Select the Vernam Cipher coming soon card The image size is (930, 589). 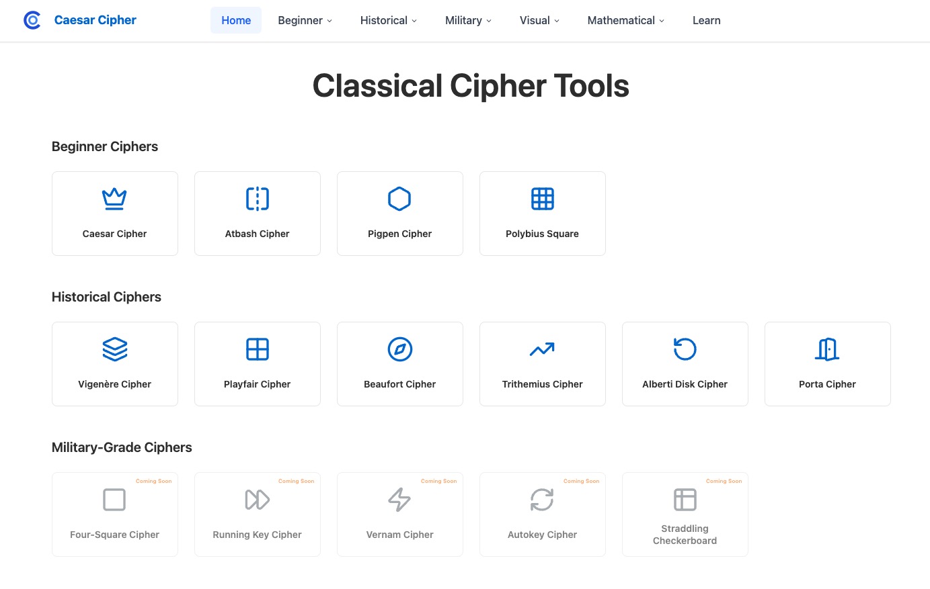click(399, 514)
